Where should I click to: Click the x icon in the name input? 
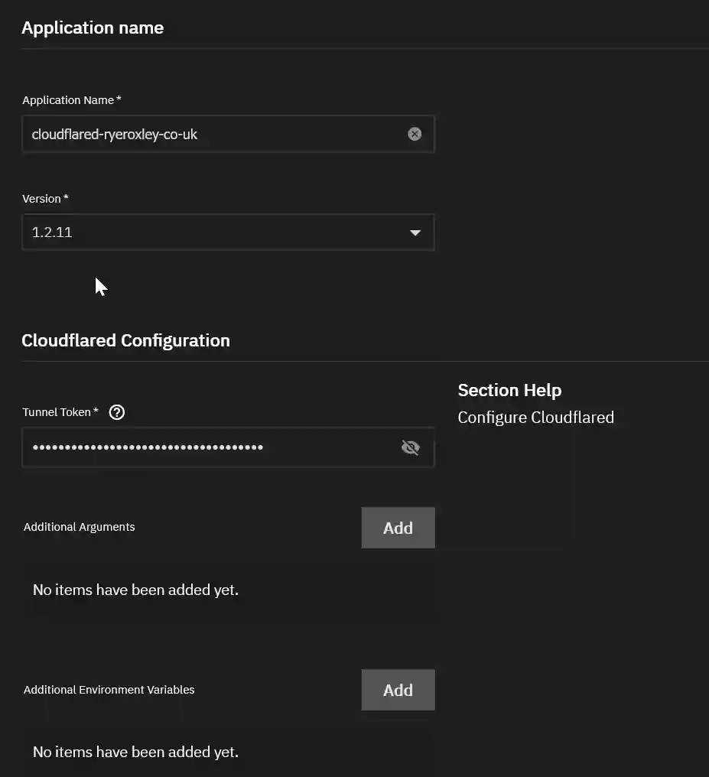point(415,134)
